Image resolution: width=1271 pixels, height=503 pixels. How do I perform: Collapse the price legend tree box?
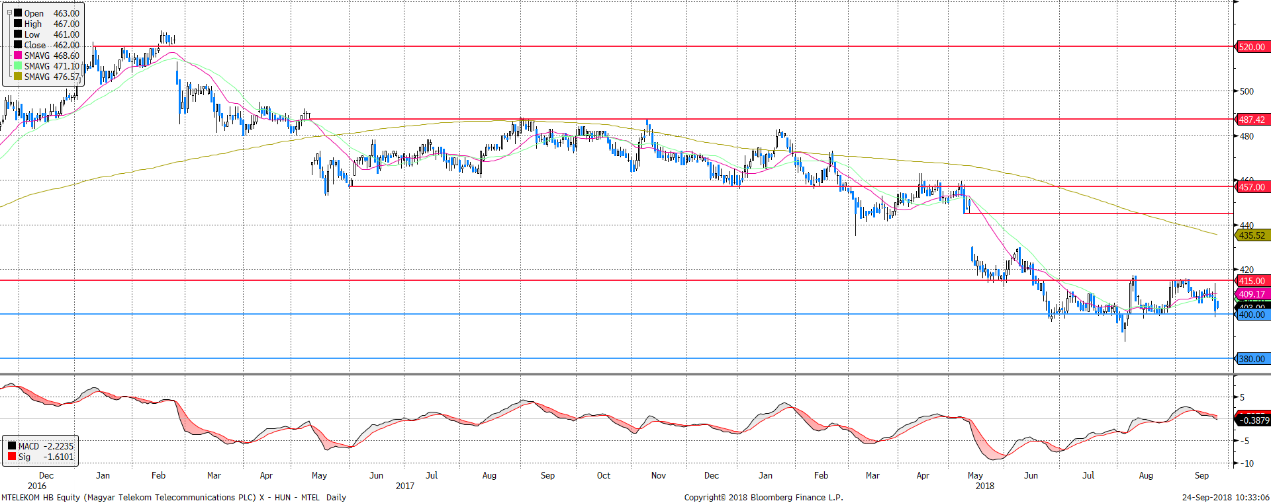point(9,13)
